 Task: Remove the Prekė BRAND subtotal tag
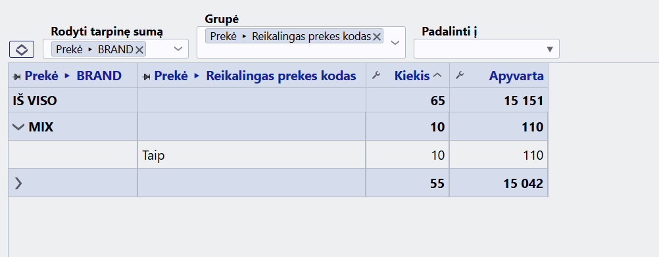point(139,49)
